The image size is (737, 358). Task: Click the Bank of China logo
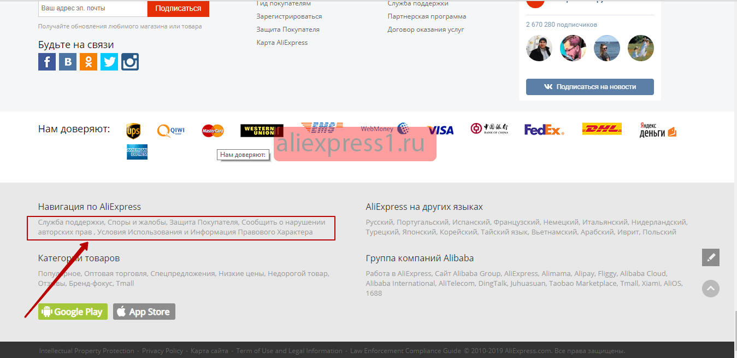(x=490, y=128)
